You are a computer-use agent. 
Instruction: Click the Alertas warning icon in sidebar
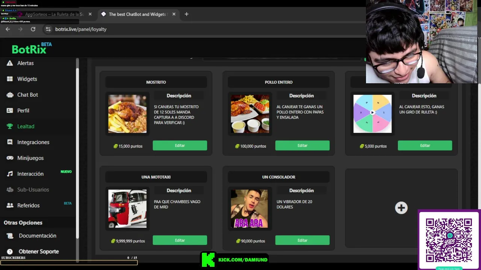10,63
